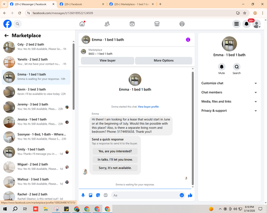Search in conversation using the magnifier icon
Viewport: 267px width, 213px height.
[237, 67]
